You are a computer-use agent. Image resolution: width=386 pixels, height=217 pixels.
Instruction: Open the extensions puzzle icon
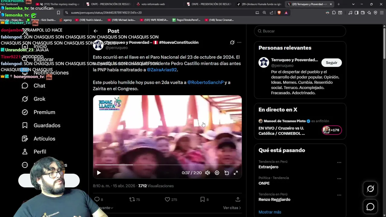click(334, 13)
